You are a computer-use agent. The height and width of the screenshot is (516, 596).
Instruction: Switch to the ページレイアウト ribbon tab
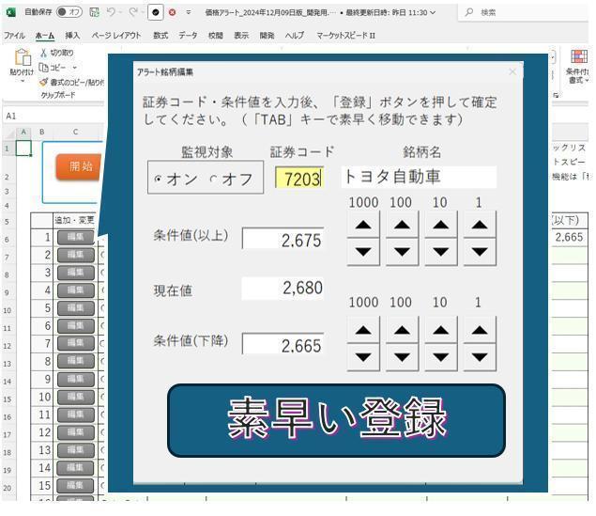click(116, 36)
